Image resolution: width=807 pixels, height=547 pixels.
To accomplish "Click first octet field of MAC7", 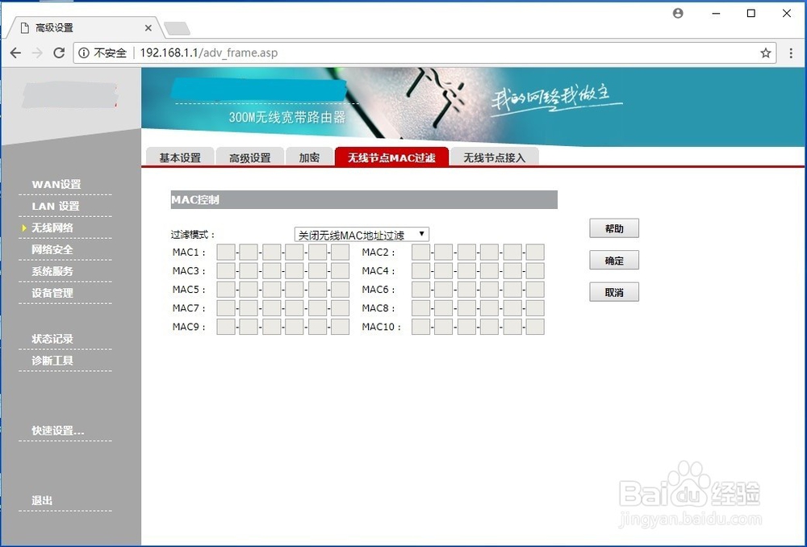I will coord(225,307).
